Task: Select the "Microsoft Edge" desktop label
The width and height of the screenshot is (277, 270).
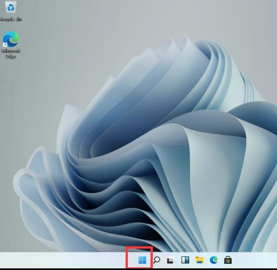Action: (11, 54)
